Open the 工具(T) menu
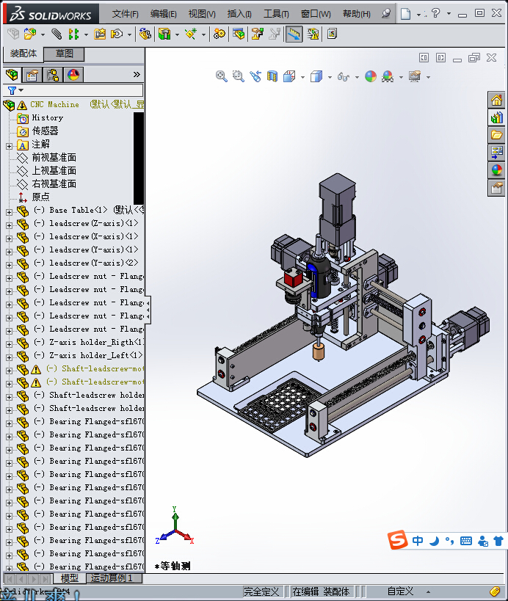 click(276, 14)
